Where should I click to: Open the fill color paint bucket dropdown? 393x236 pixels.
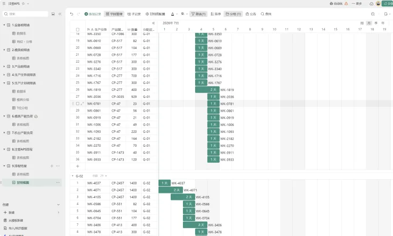(184, 14)
